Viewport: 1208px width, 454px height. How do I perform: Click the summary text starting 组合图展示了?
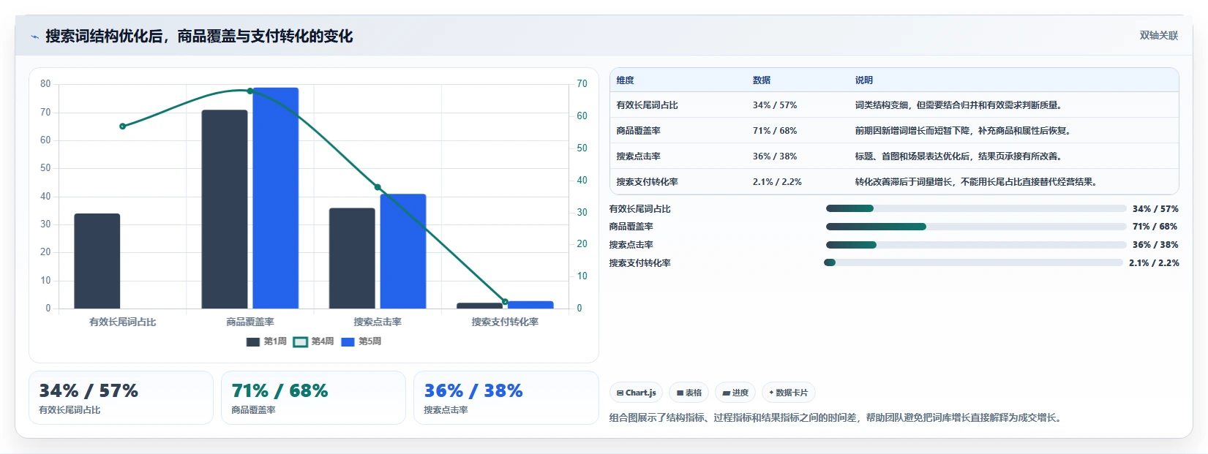pos(835,418)
